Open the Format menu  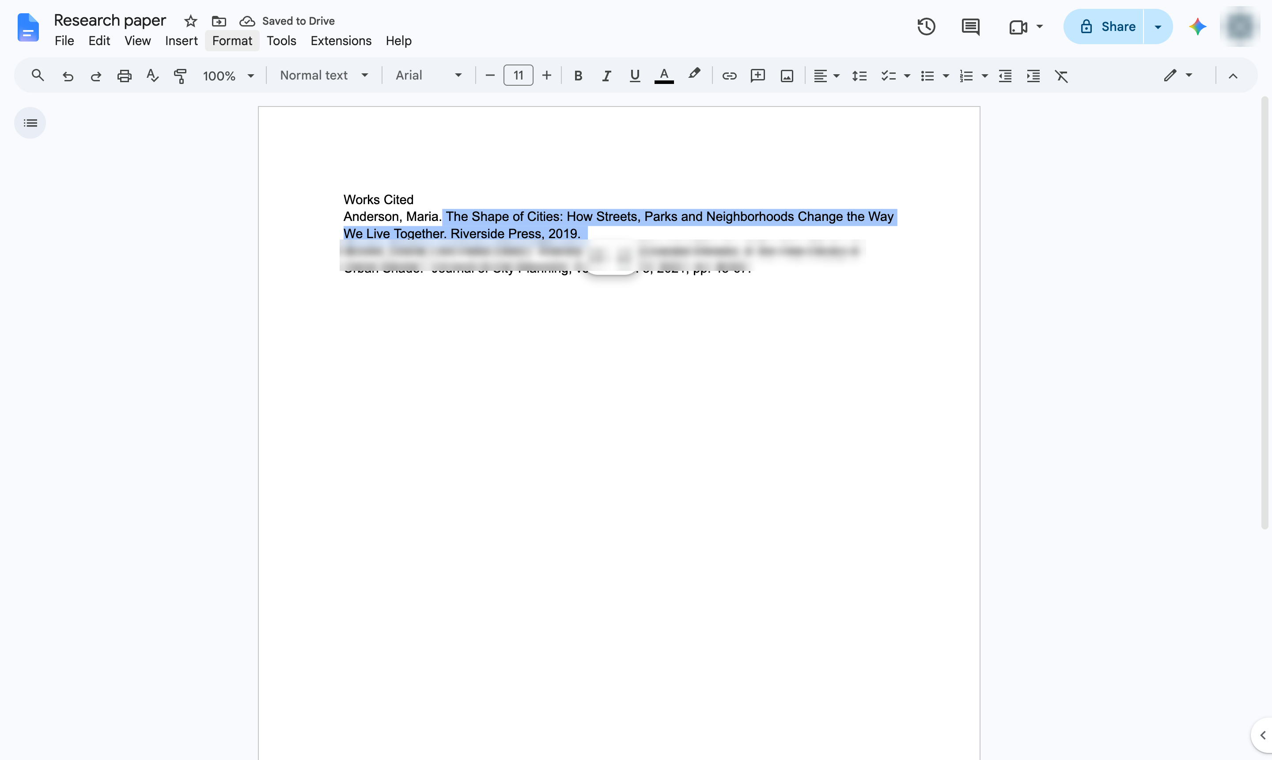click(x=232, y=41)
